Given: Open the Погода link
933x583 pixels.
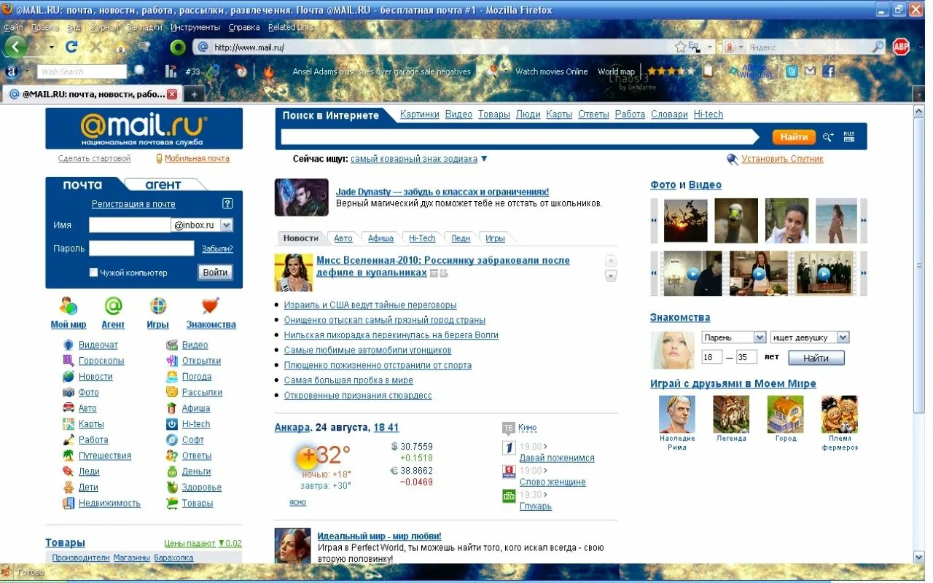Looking at the screenshot, I should 197,377.
